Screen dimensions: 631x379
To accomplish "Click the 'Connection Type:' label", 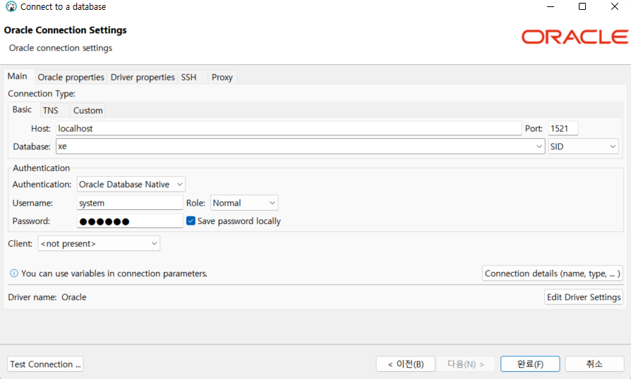I will point(42,94).
